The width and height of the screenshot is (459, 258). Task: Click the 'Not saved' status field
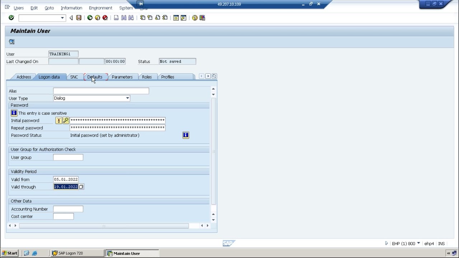(x=178, y=62)
